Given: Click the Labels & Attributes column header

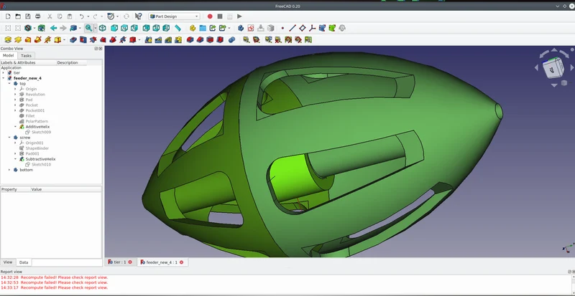Looking at the screenshot, I should tap(28, 62).
